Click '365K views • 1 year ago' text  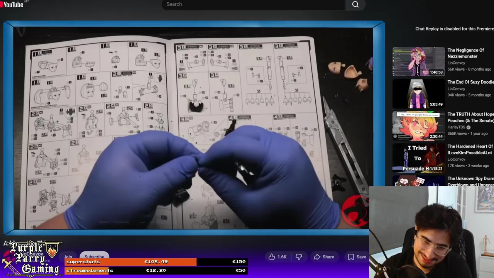[x=467, y=134]
